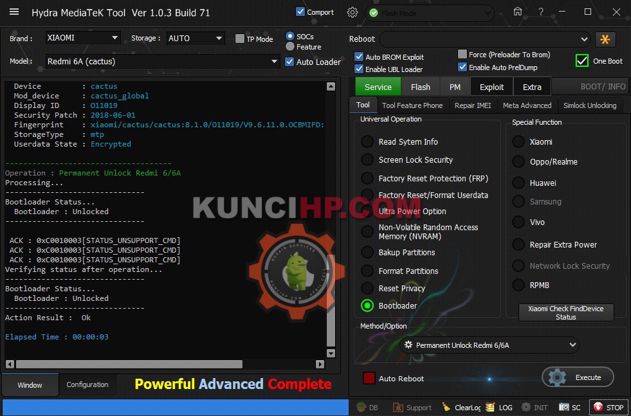Take screenshot with SC button
The width and height of the screenshot is (631, 416).
571,408
